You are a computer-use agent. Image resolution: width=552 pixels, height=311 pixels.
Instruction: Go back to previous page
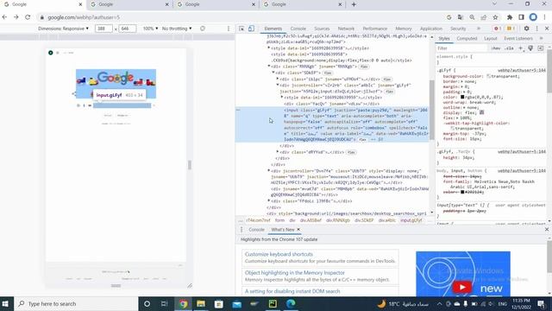(4, 17)
